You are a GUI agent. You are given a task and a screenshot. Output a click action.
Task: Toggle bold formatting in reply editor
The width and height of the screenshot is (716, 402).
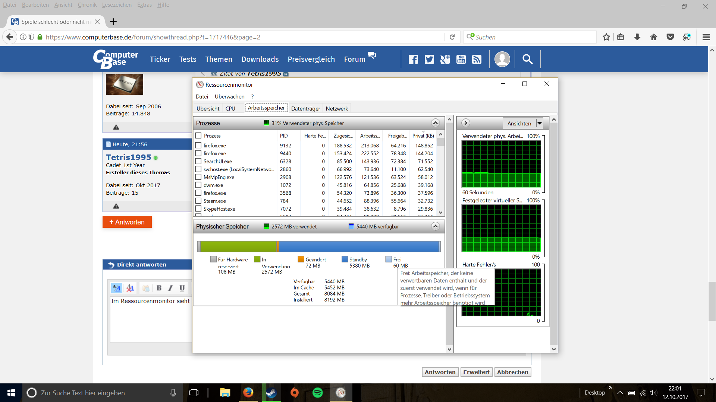point(159,288)
